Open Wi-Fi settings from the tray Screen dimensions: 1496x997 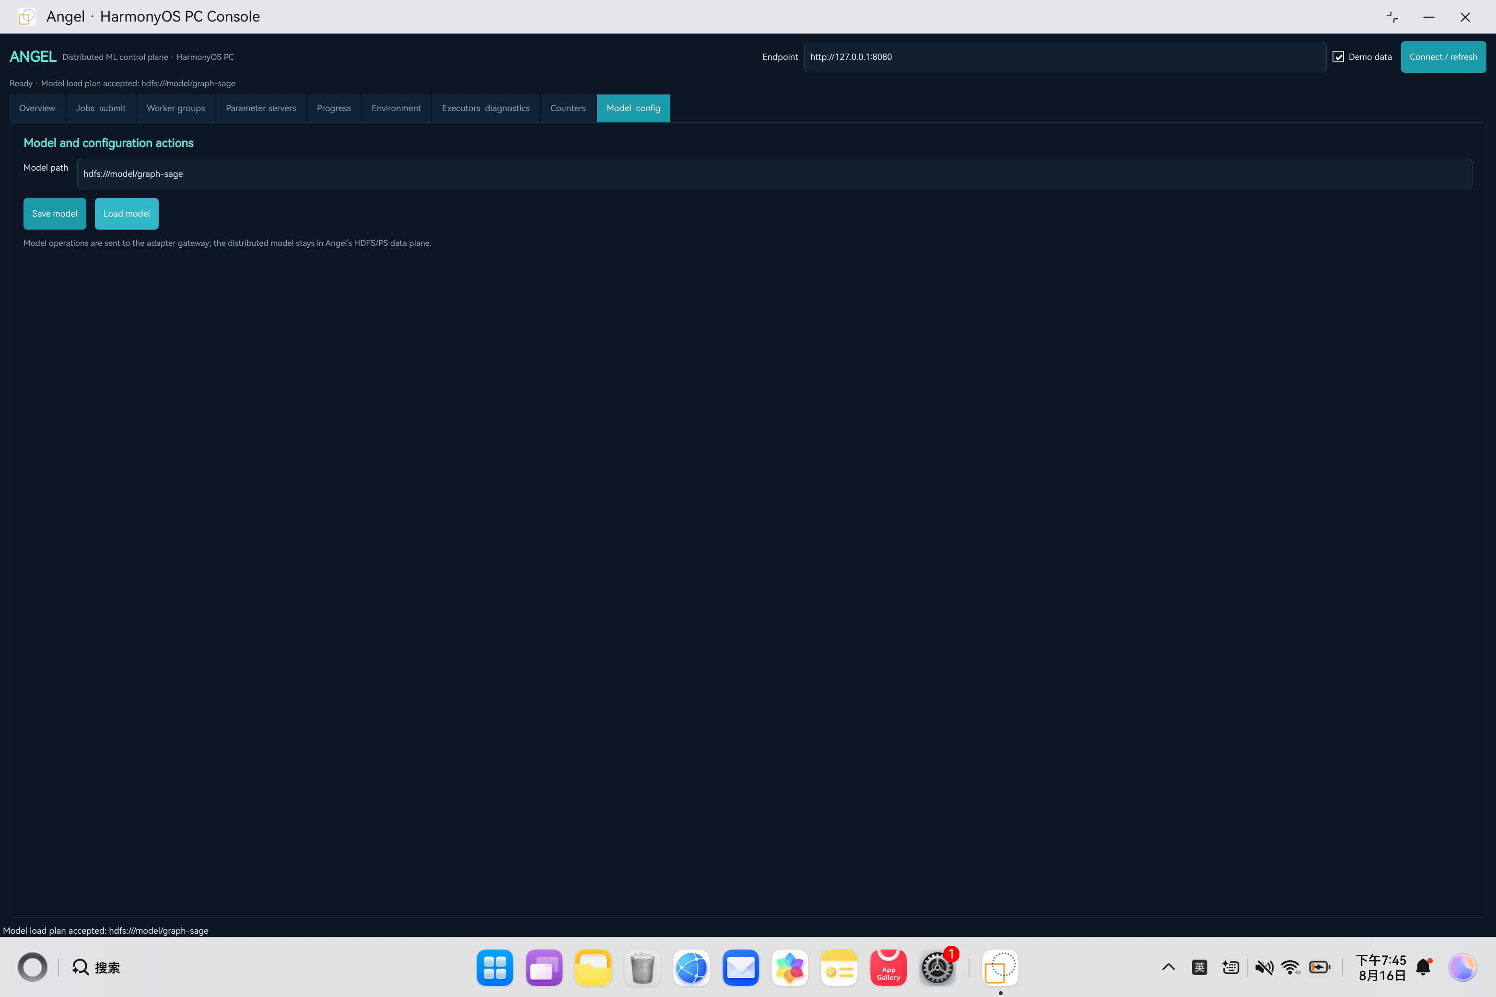coord(1291,968)
